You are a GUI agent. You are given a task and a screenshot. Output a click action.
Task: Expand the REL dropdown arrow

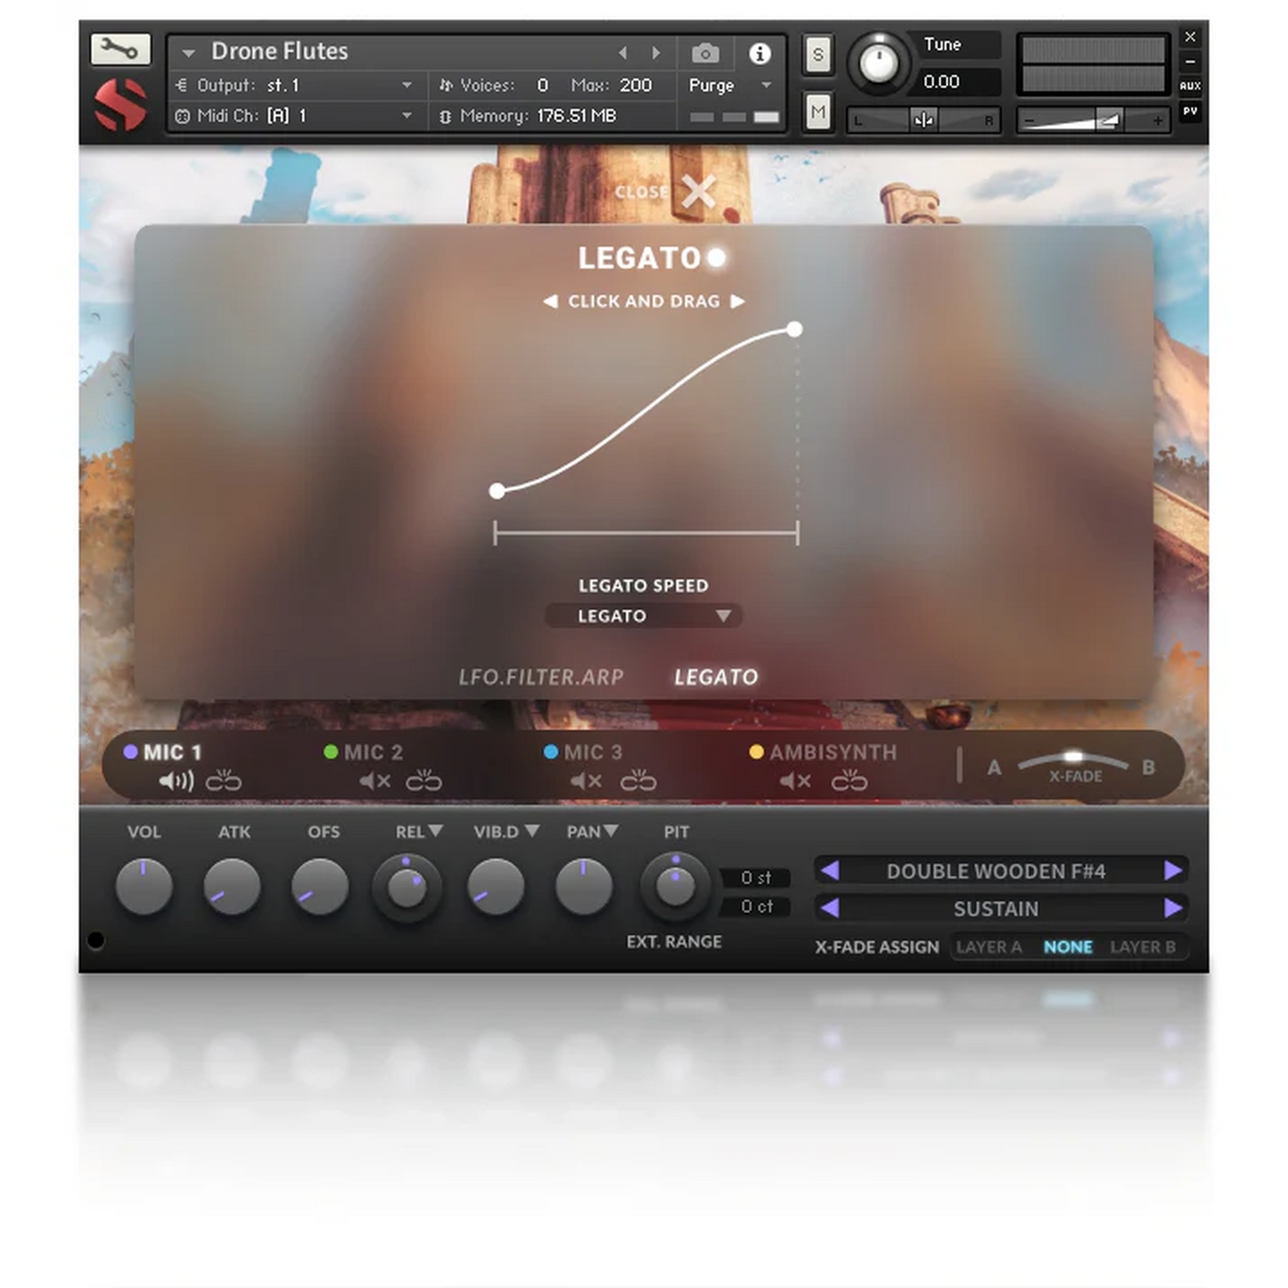tap(435, 831)
